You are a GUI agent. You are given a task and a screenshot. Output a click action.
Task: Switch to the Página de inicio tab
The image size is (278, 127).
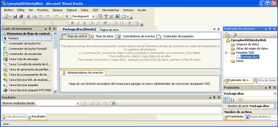(109, 30)
